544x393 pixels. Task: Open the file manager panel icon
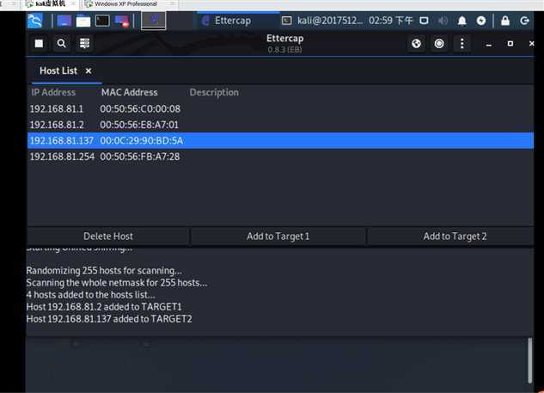click(x=83, y=21)
